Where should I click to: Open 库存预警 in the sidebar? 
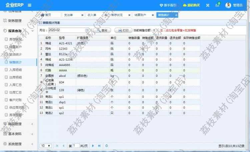(x=15, y=115)
